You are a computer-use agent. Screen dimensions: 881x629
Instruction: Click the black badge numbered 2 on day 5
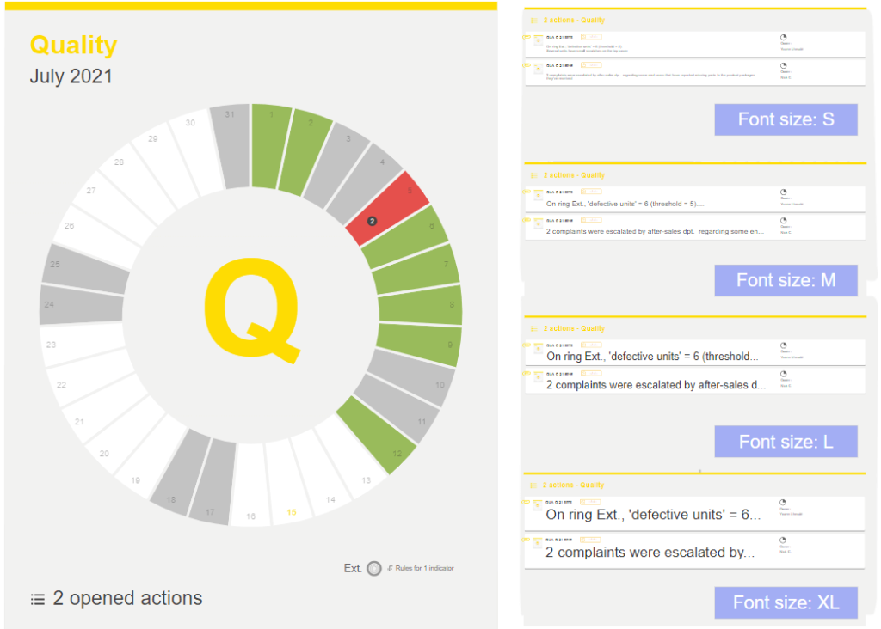(x=372, y=221)
